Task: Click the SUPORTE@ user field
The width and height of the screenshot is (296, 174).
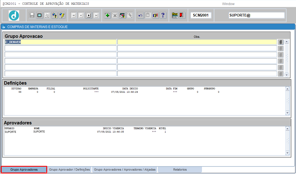Action: 257,15
